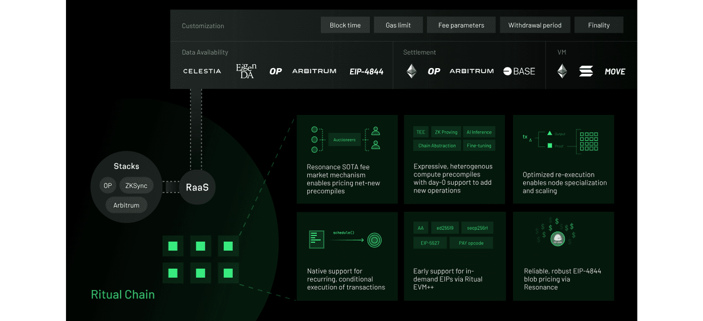The height and width of the screenshot is (321, 703).
Task: Click the Move logo under VM
Action: tap(615, 72)
